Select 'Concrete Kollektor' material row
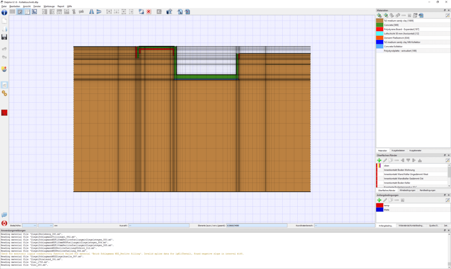 (413, 47)
